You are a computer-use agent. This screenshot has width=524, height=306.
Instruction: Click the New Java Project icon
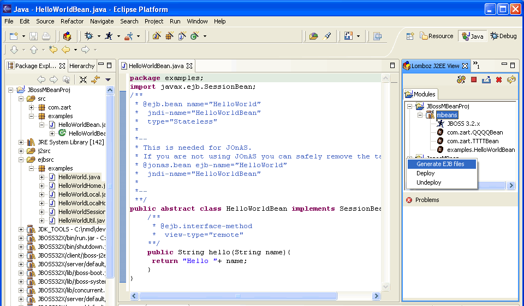click(x=157, y=36)
